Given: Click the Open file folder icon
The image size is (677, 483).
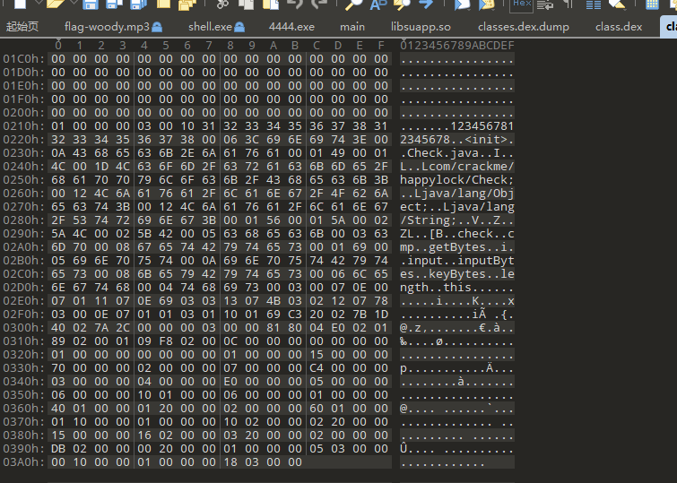Looking at the screenshot, I should tap(56, 4).
